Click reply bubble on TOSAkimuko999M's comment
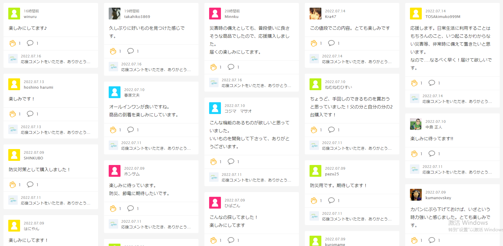The width and height of the screenshot is (503, 246). (x=432, y=83)
